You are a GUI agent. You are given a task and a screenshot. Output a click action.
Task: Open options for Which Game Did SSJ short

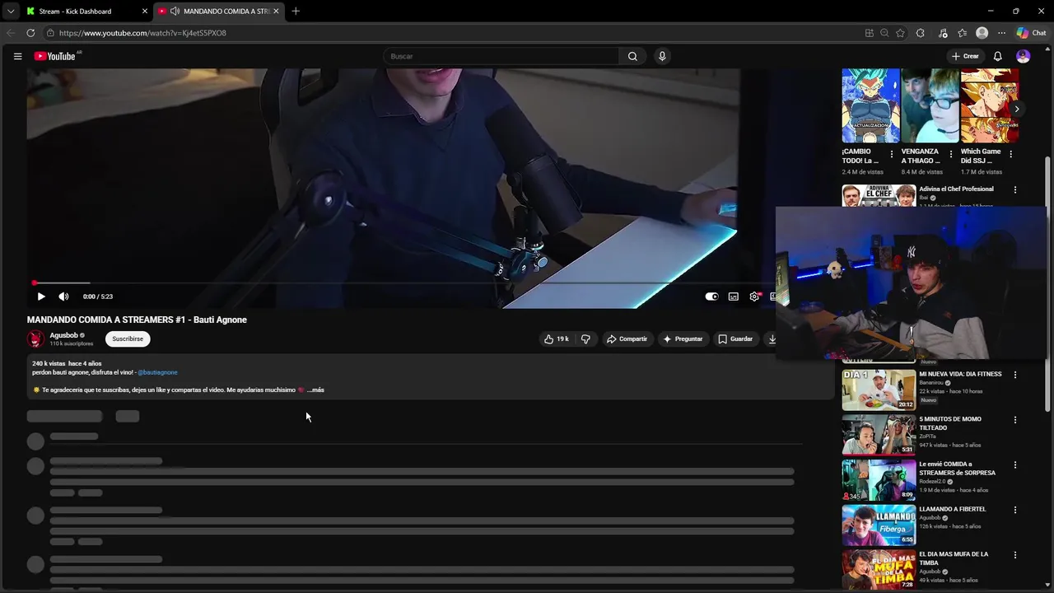[x=1011, y=154]
